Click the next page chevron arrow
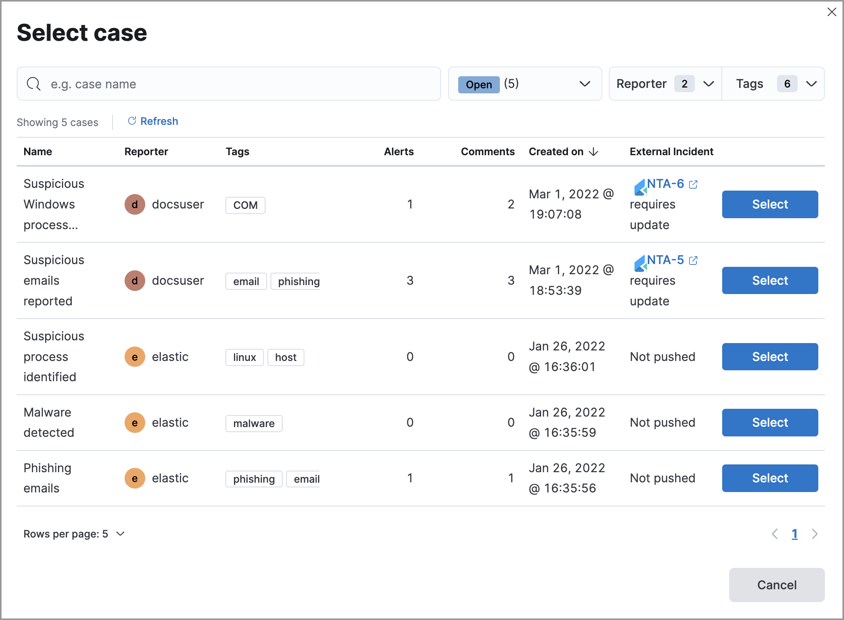The image size is (844, 620). [814, 534]
